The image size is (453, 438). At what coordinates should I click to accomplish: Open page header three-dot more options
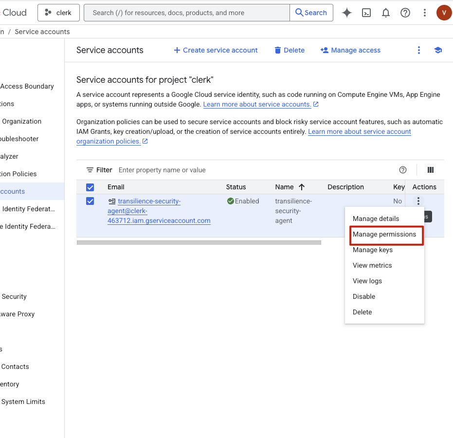418,50
